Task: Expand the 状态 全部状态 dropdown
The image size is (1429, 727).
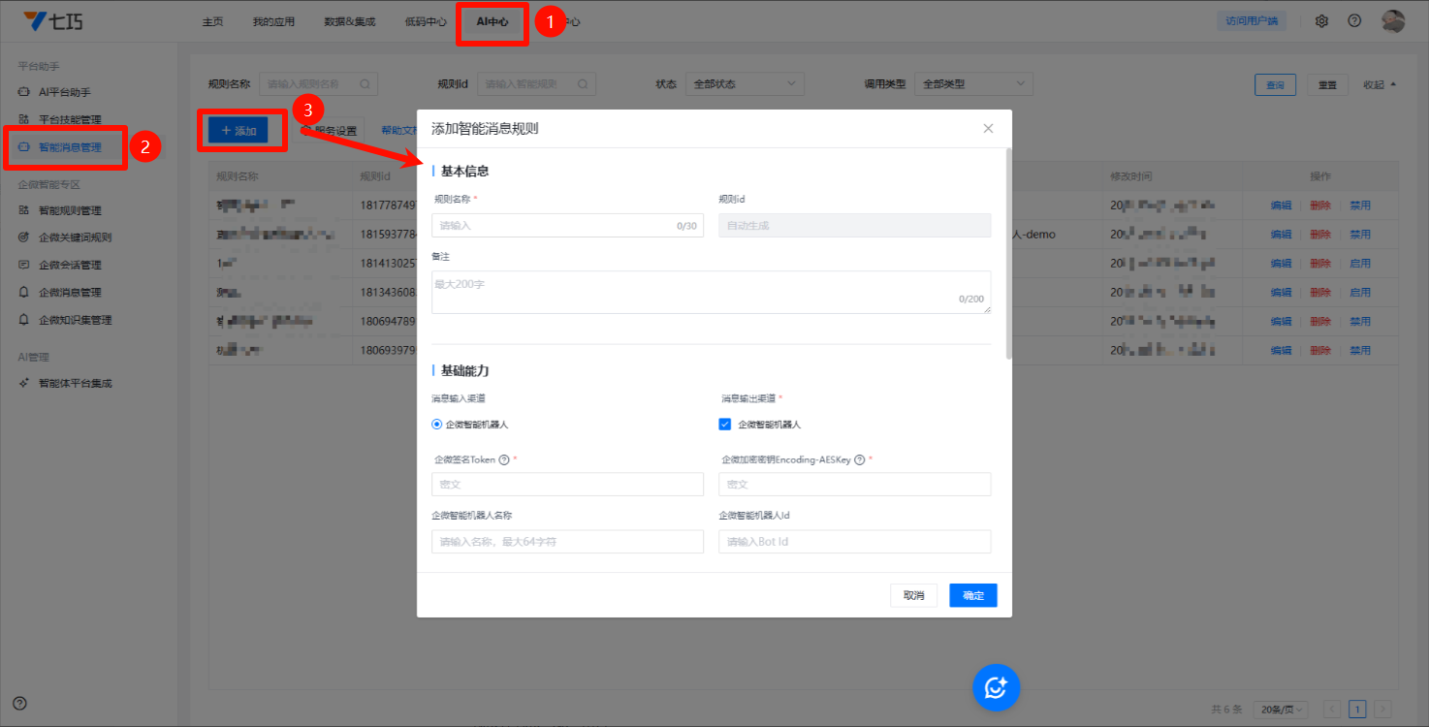Action: [x=744, y=84]
